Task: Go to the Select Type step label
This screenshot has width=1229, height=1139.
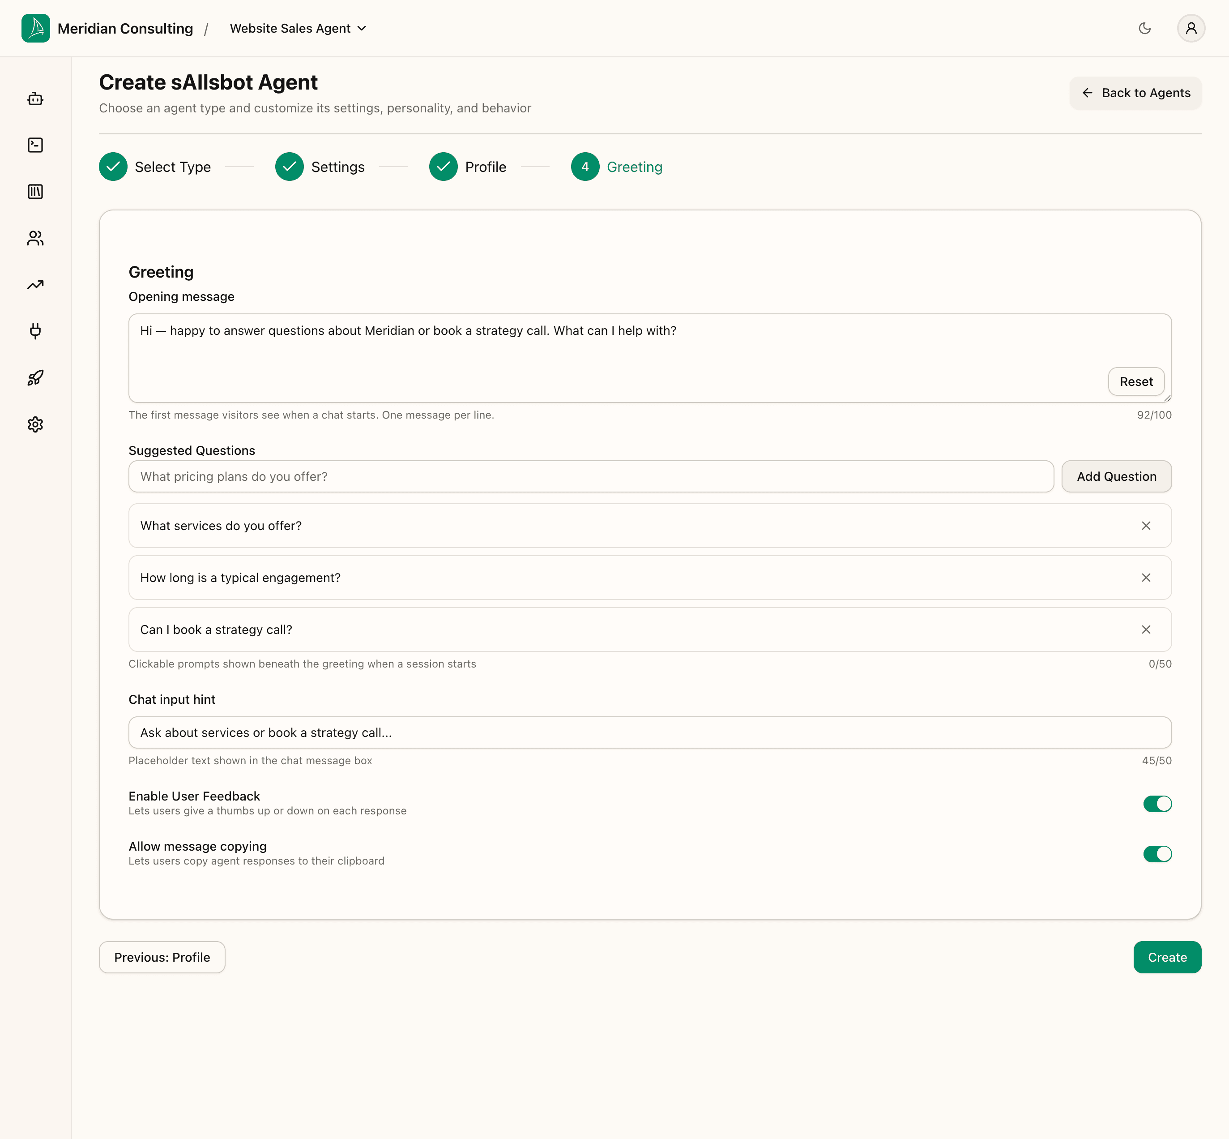Action: (x=173, y=167)
